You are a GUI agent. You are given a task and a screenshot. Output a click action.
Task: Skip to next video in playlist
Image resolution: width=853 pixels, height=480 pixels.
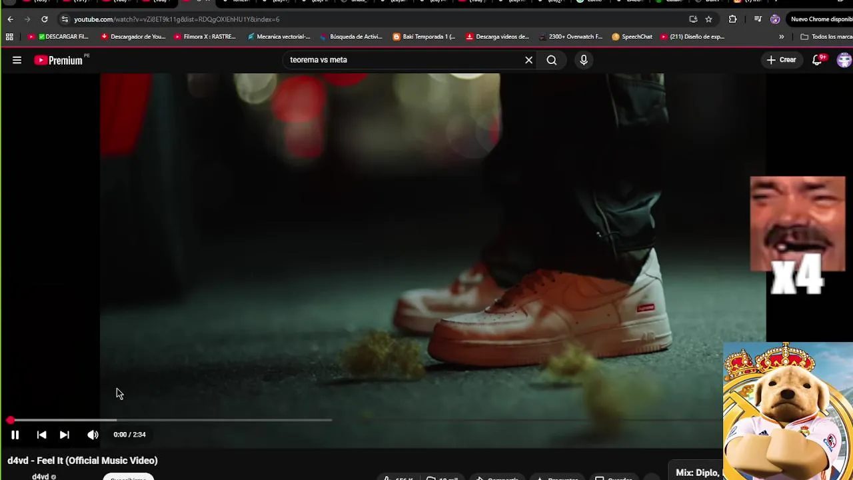pyautogui.click(x=65, y=435)
